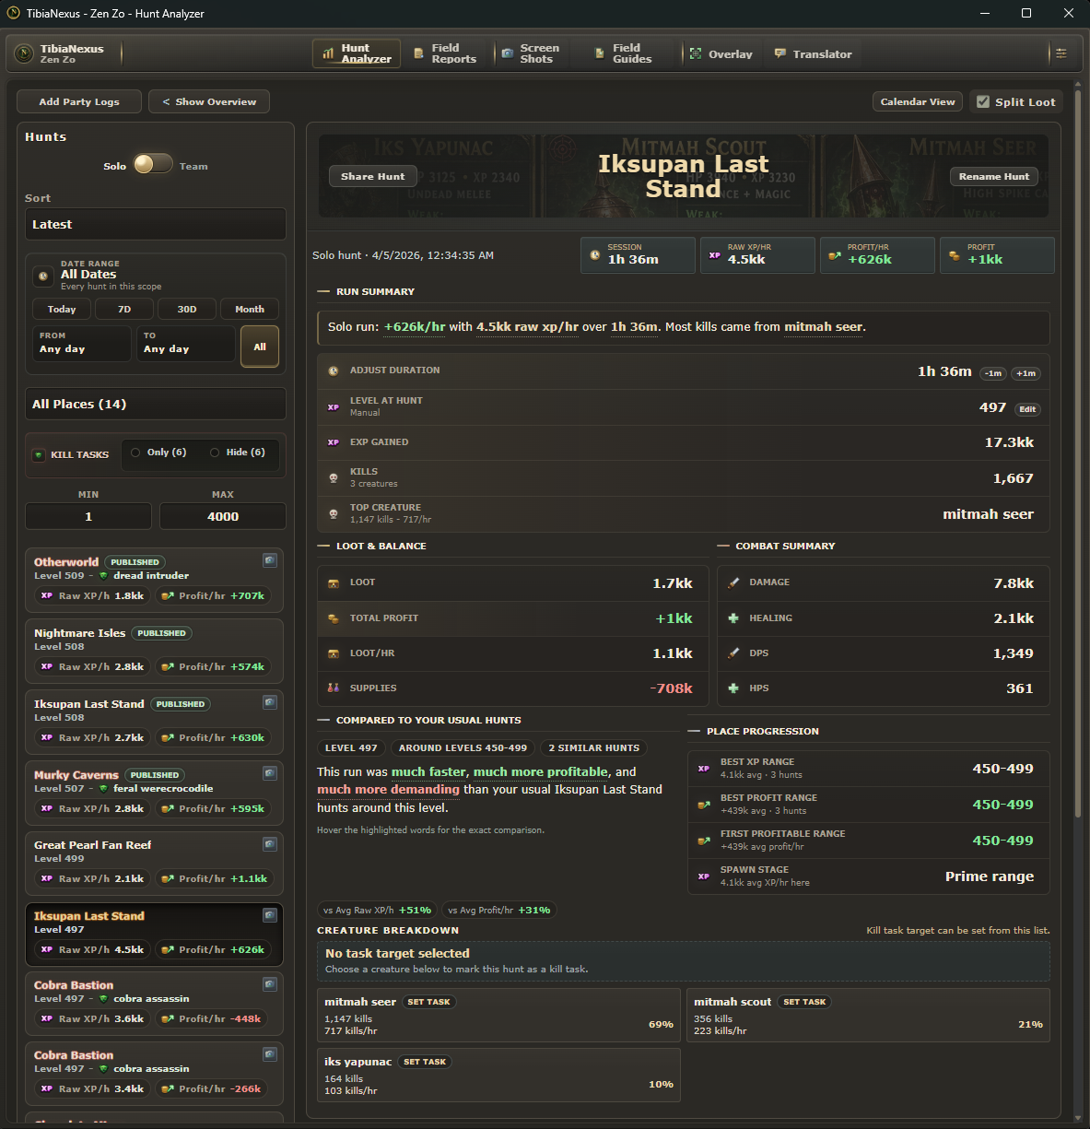Select the 7D date range option
This screenshot has height=1129, width=1090.
click(124, 310)
